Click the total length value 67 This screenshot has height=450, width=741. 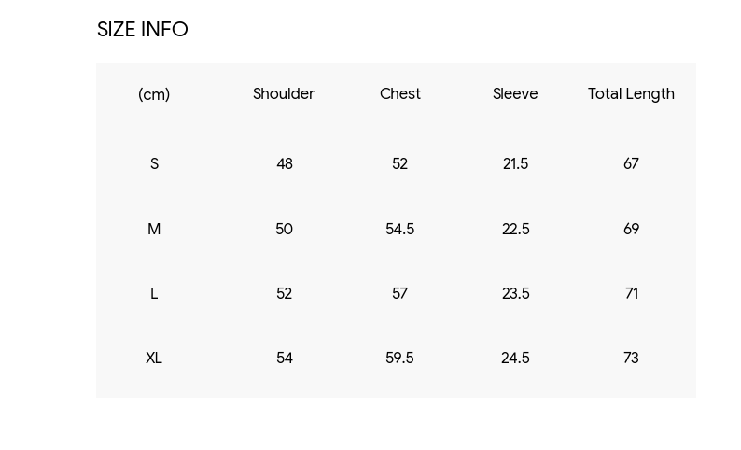point(631,163)
